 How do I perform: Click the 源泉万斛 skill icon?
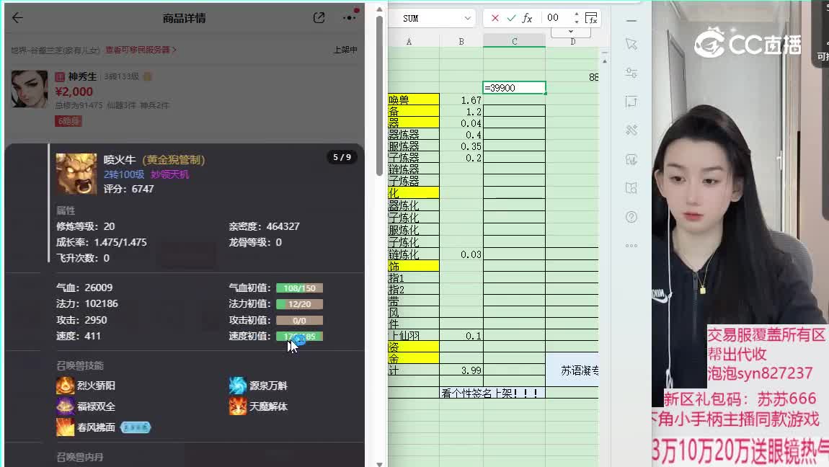pyautogui.click(x=238, y=386)
